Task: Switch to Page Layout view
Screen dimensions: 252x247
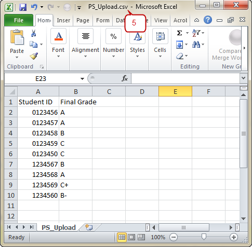Action: point(131,237)
